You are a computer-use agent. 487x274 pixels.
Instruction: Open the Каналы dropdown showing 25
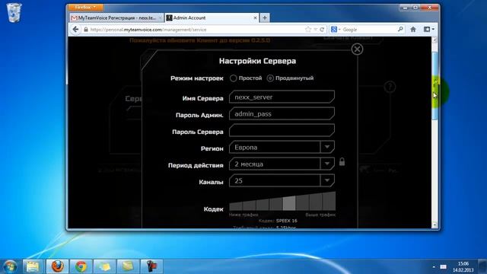282,181
